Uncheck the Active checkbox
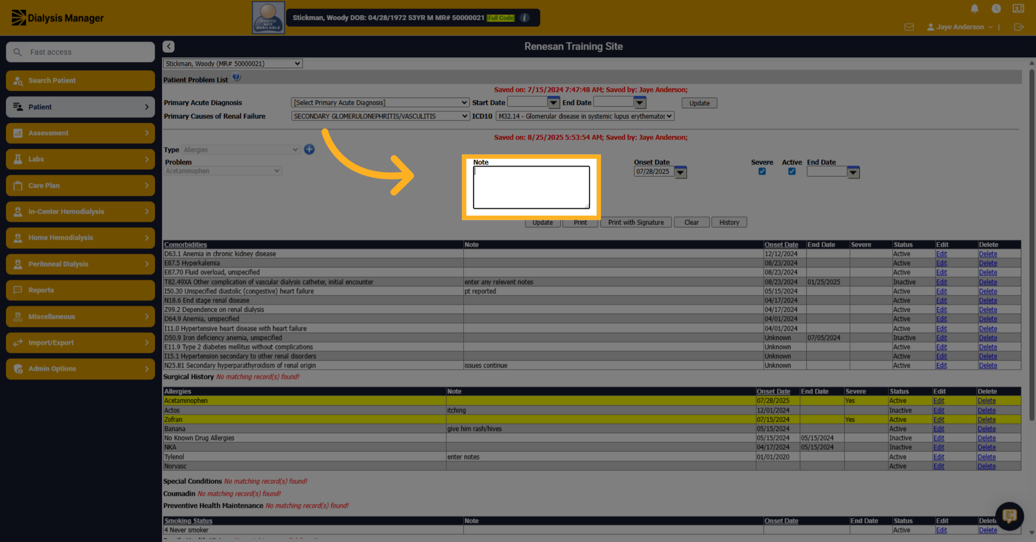Screen dimensions: 1036x542 [792, 171]
